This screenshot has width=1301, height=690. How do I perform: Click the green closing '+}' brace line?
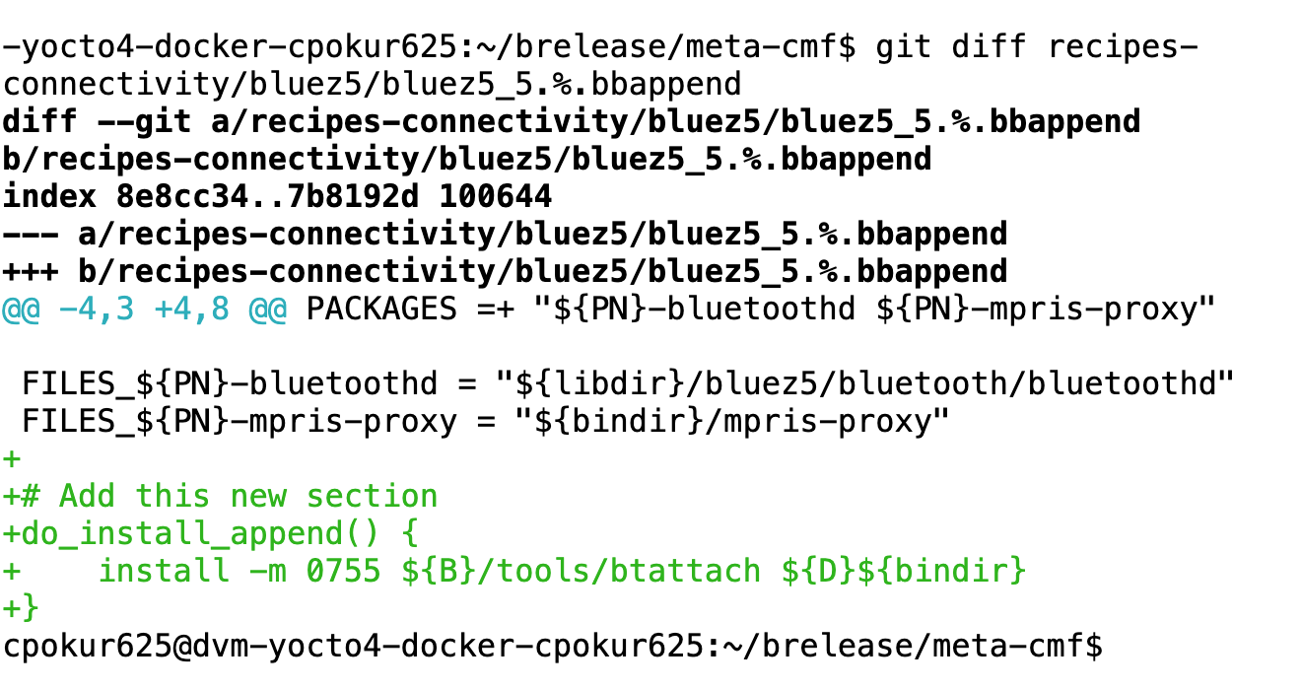click(22, 608)
